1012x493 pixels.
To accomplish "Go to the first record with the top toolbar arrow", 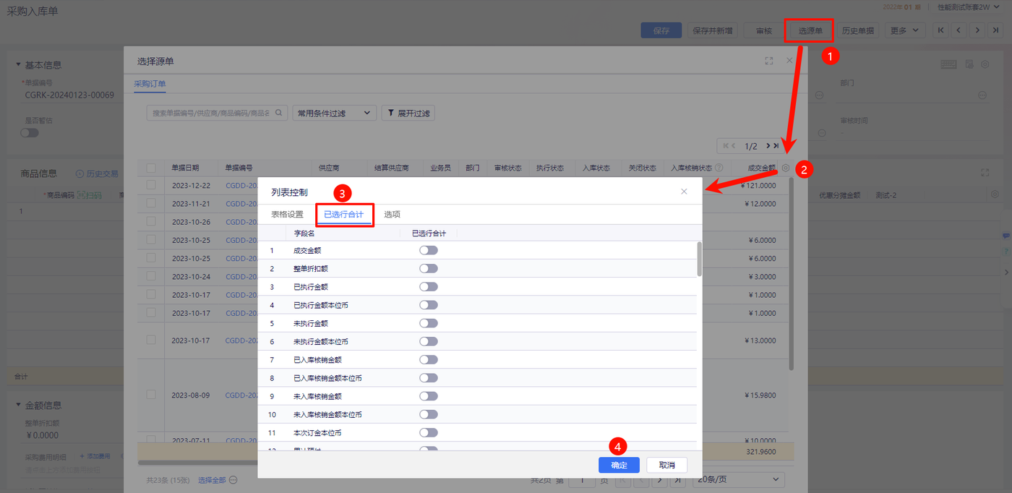I will (x=940, y=30).
